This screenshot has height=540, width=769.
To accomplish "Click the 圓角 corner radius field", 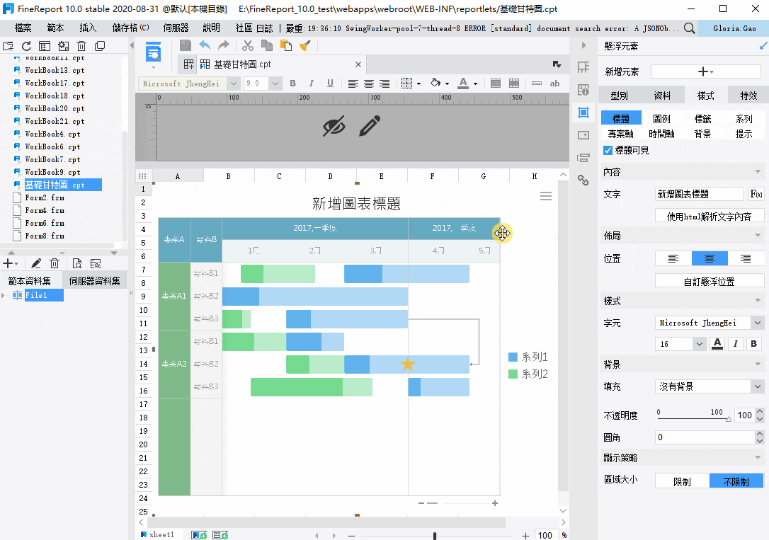I will point(705,437).
